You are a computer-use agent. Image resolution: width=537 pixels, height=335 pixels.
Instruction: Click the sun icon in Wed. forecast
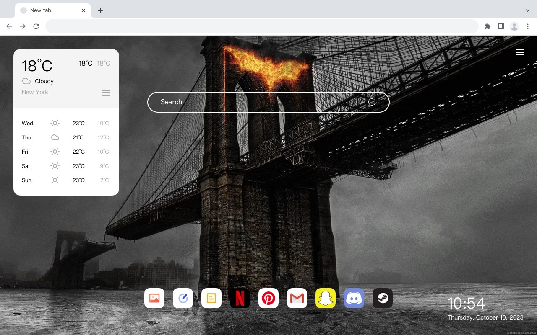click(55, 123)
